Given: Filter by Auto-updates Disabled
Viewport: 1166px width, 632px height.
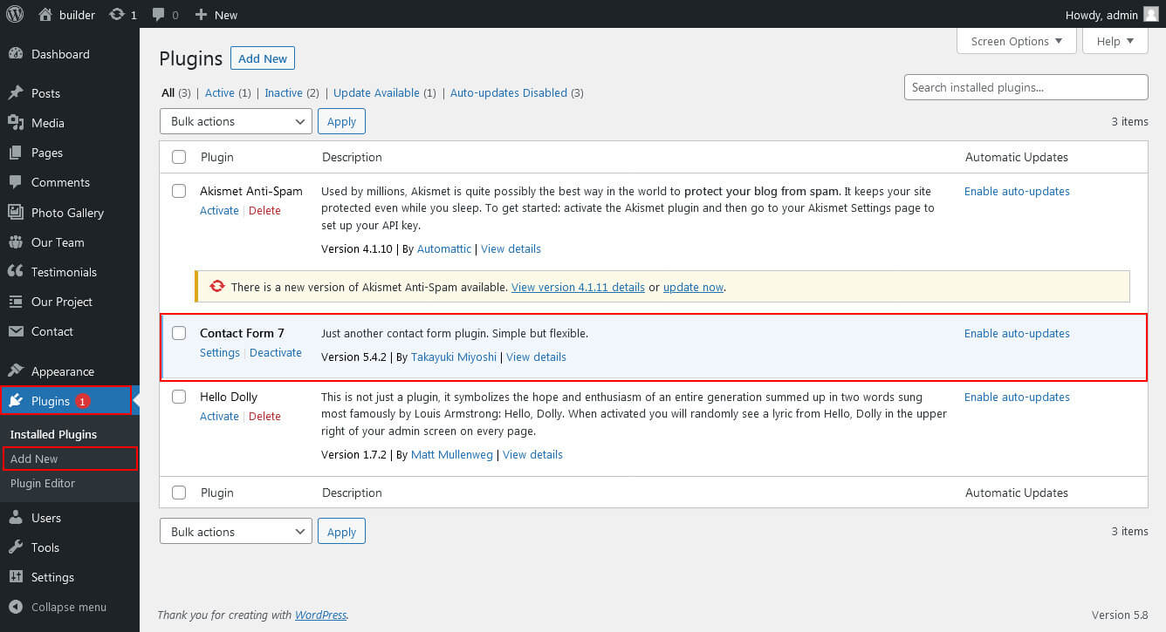Looking at the screenshot, I should coord(509,92).
